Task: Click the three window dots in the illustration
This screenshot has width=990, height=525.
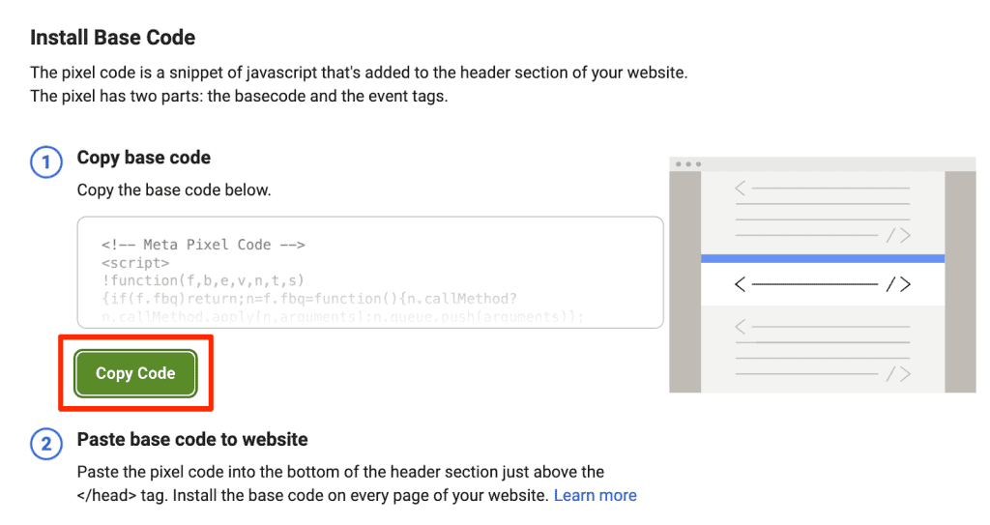Action: (x=687, y=164)
